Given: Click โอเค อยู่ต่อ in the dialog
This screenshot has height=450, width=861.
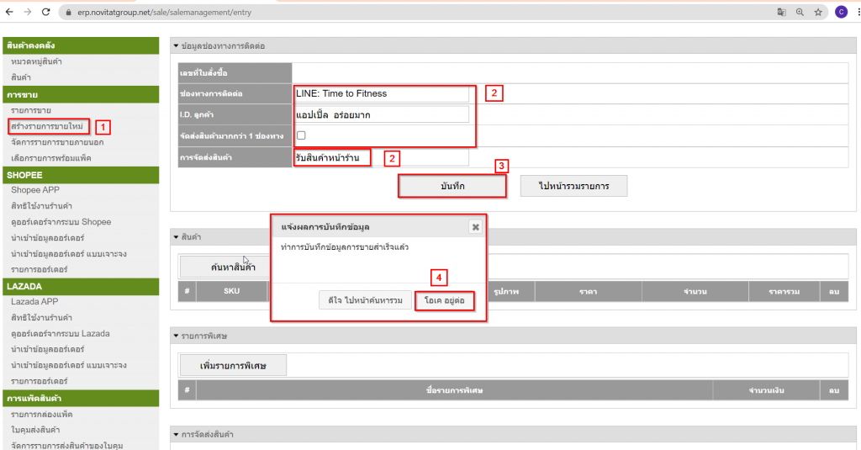Looking at the screenshot, I should (x=444, y=300).
